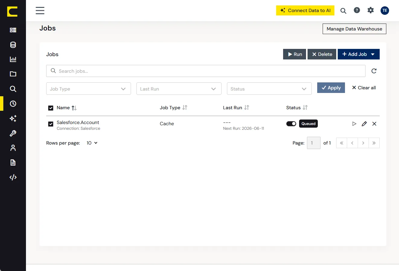This screenshot has width=399, height=271.
Task: Open the help question mark icon
Action: tap(357, 10)
